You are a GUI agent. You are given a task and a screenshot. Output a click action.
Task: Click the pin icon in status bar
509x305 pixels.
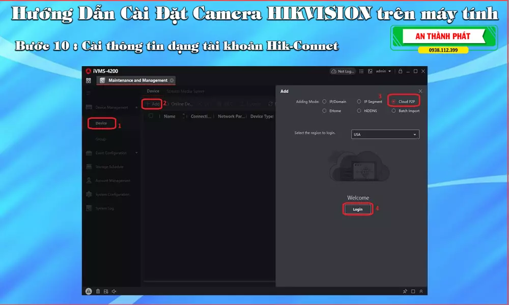pyautogui.click(x=405, y=291)
